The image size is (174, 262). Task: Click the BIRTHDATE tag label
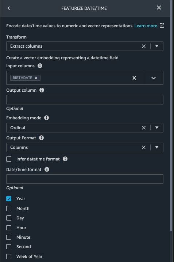(x=23, y=78)
